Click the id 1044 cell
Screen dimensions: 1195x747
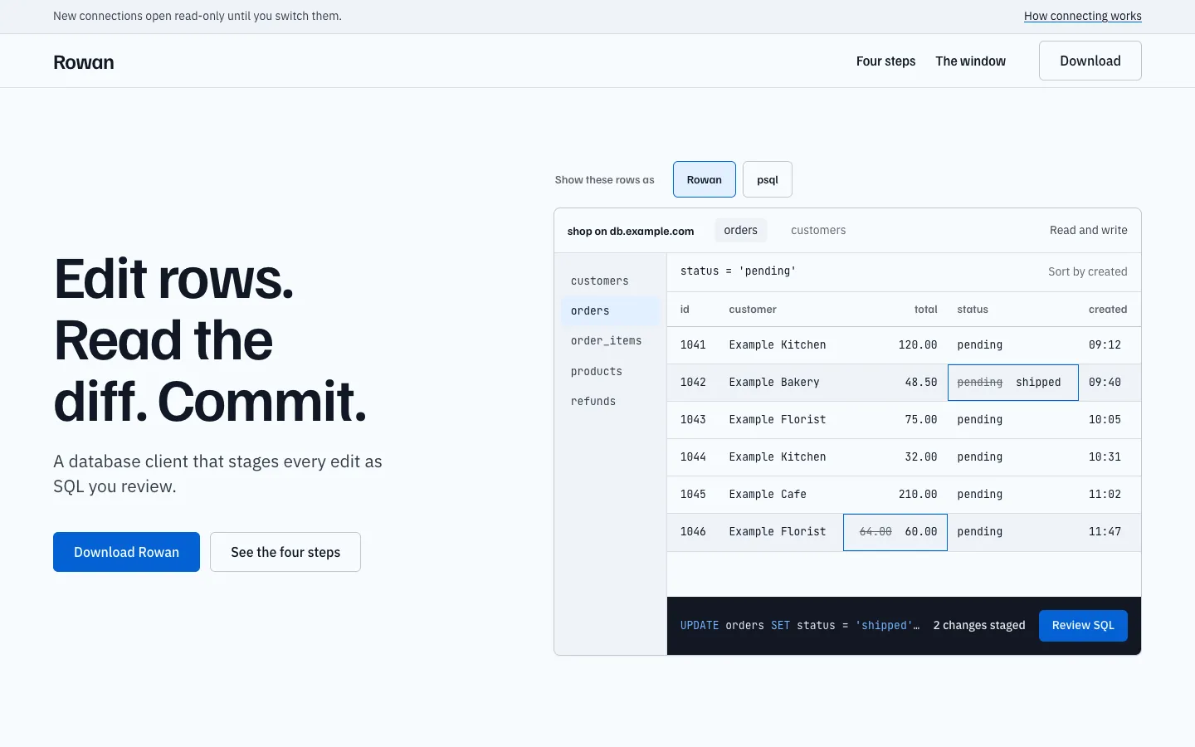point(693,457)
